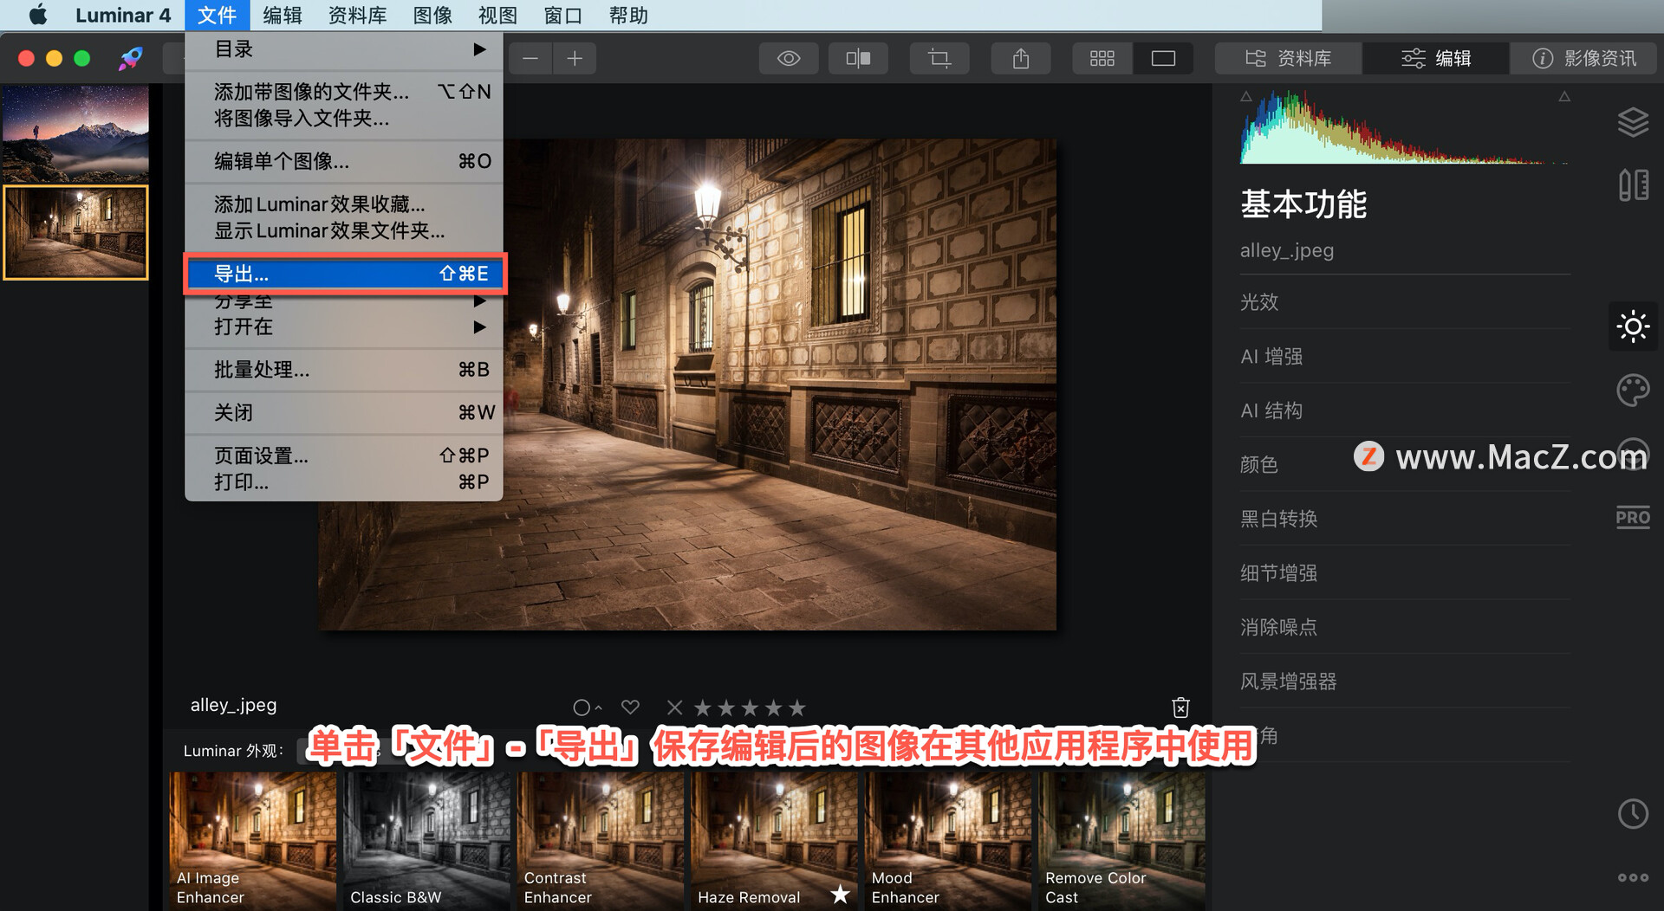Open the 资料库 menu in menu bar
The height and width of the screenshot is (911, 1664).
pyautogui.click(x=357, y=15)
